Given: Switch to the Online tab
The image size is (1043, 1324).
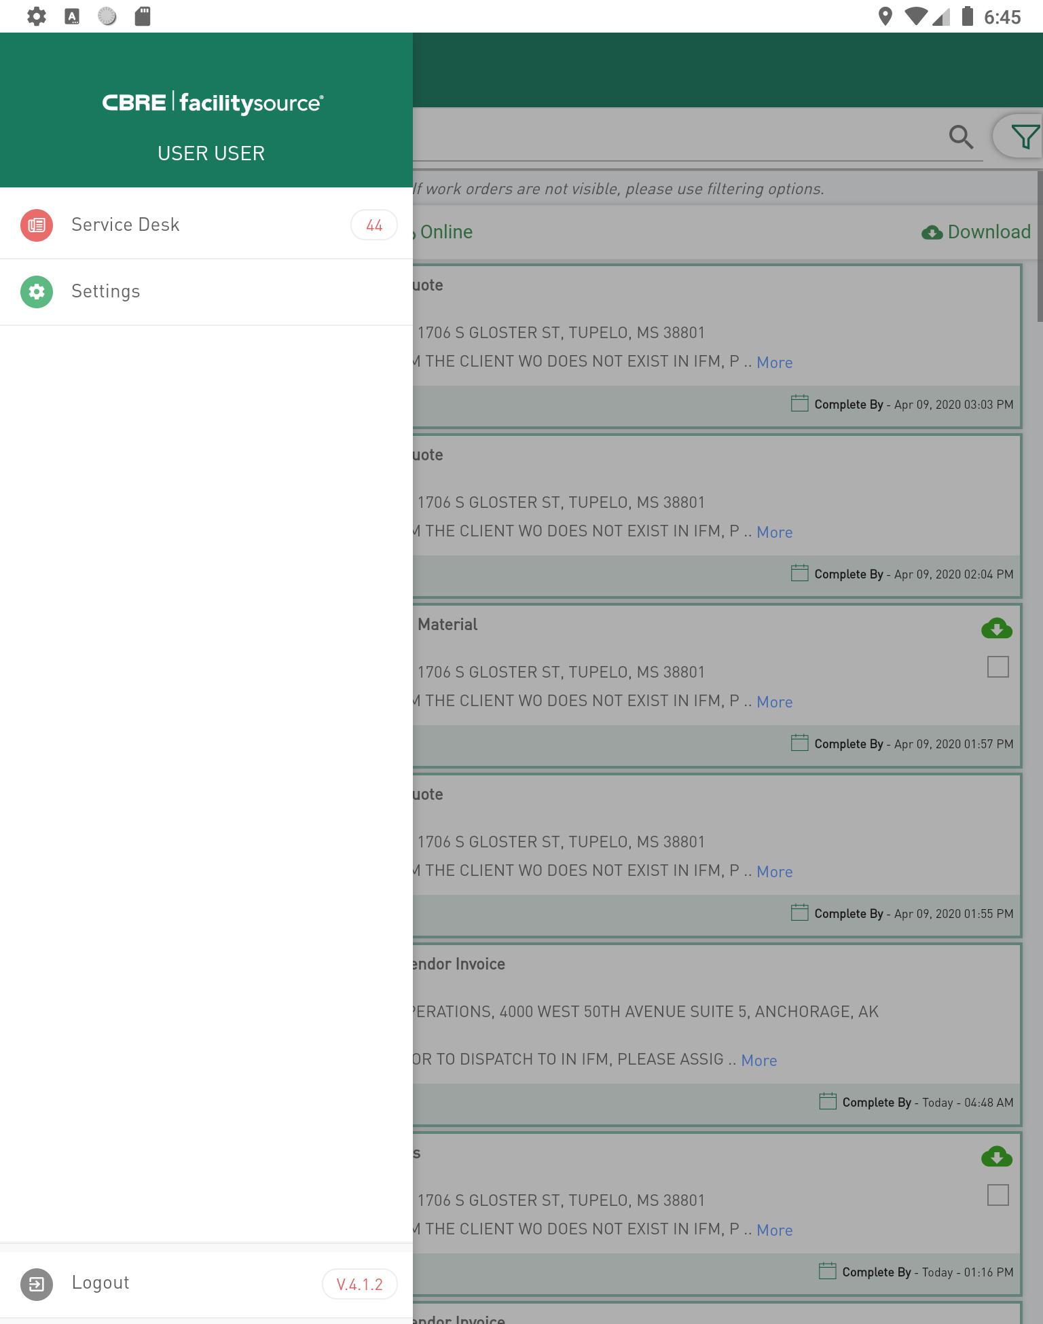Looking at the screenshot, I should [x=445, y=232].
